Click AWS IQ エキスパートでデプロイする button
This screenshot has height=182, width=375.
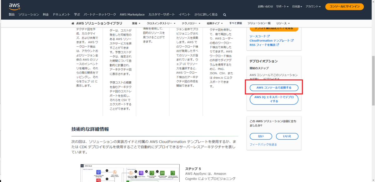(274, 99)
